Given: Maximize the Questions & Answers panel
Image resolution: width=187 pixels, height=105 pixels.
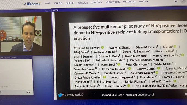Looking at the screenshot, I should (28, 58).
